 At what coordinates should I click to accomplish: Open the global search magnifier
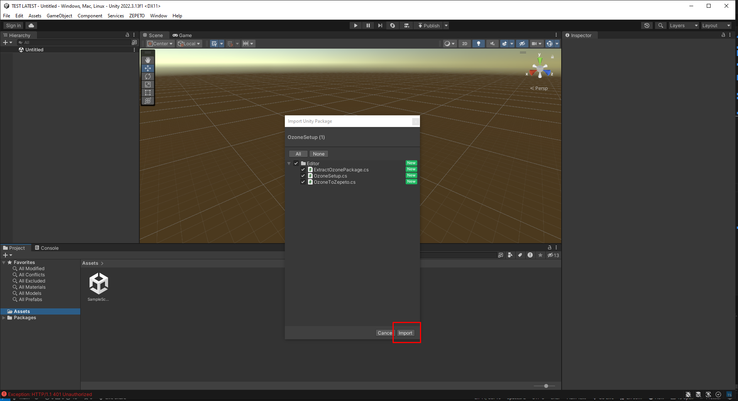(x=661, y=25)
